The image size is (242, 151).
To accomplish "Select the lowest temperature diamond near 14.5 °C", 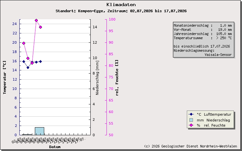I will point(28,67).
